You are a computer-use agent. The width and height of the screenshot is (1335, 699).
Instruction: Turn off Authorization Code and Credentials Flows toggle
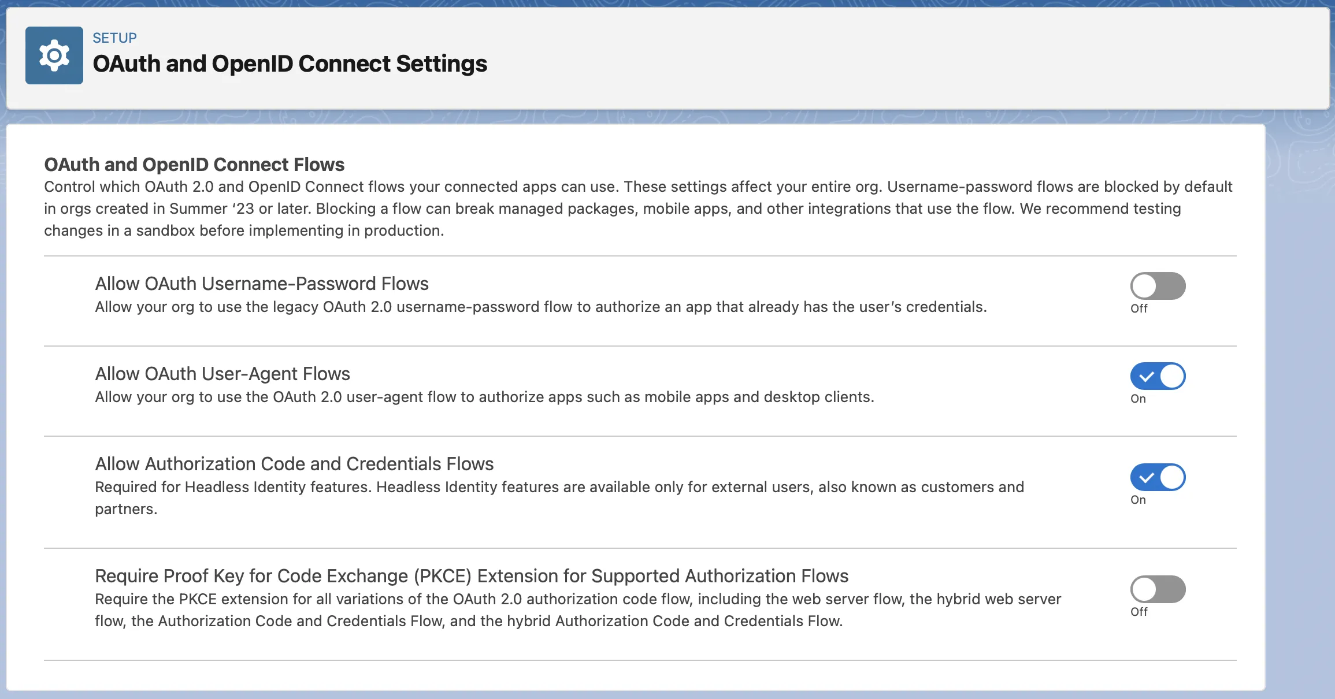[1158, 477]
